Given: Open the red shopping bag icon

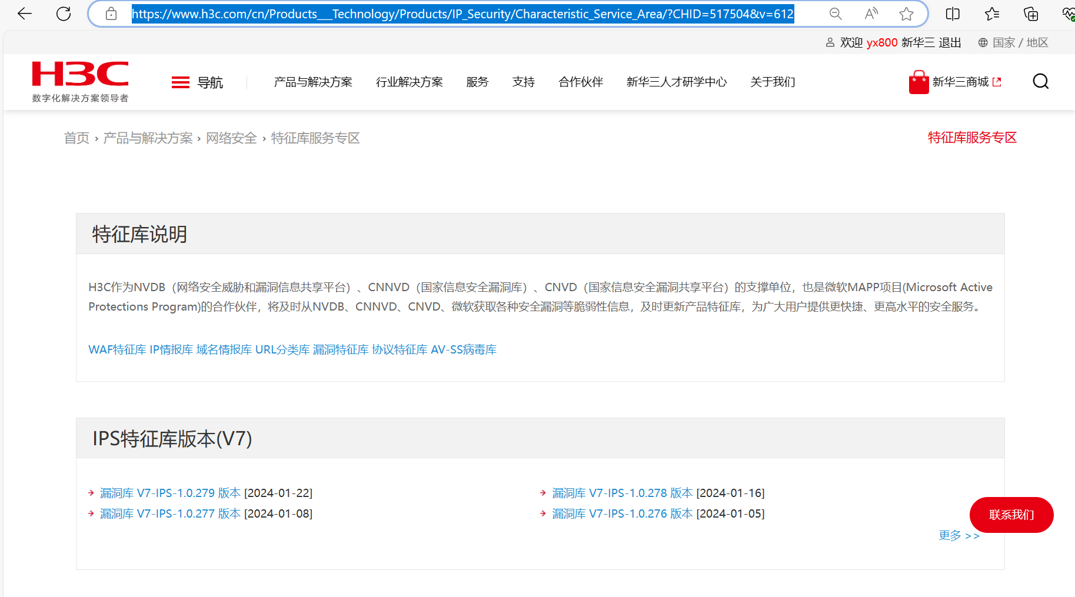Looking at the screenshot, I should (x=918, y=82).
